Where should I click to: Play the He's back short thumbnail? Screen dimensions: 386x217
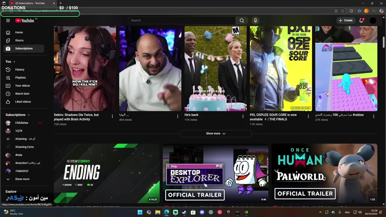pyautogui.click(x=216, y=68)
